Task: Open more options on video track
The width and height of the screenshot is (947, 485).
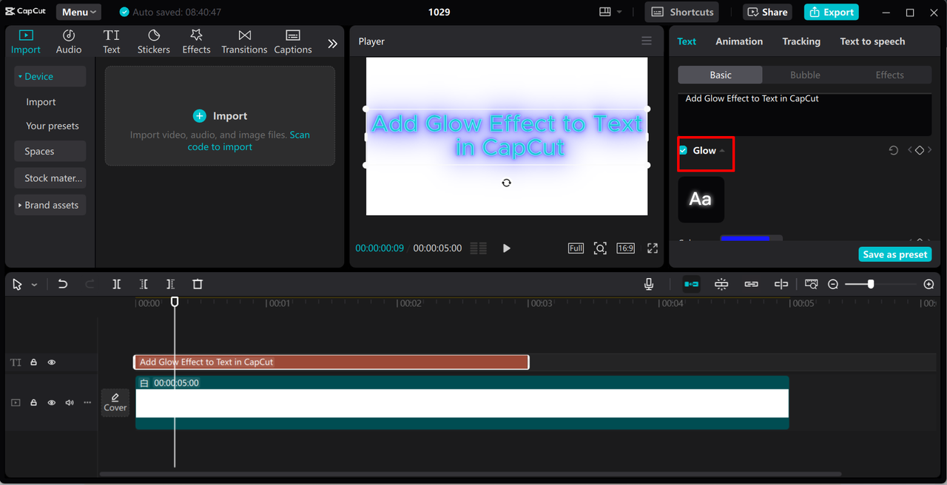Action: [87, 403]
